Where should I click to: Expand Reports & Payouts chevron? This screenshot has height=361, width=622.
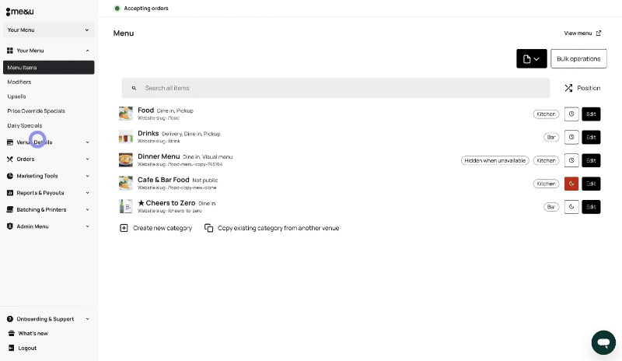87,193
